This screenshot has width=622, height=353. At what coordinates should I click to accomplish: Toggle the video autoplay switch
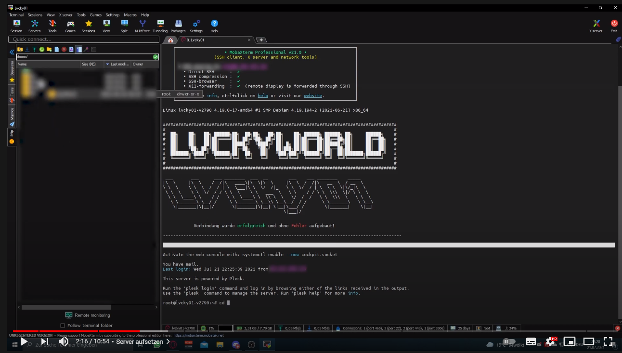[509, 341]
